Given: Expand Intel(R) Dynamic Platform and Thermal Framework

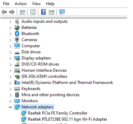Looking at the screenshot, I should [11, 83].
